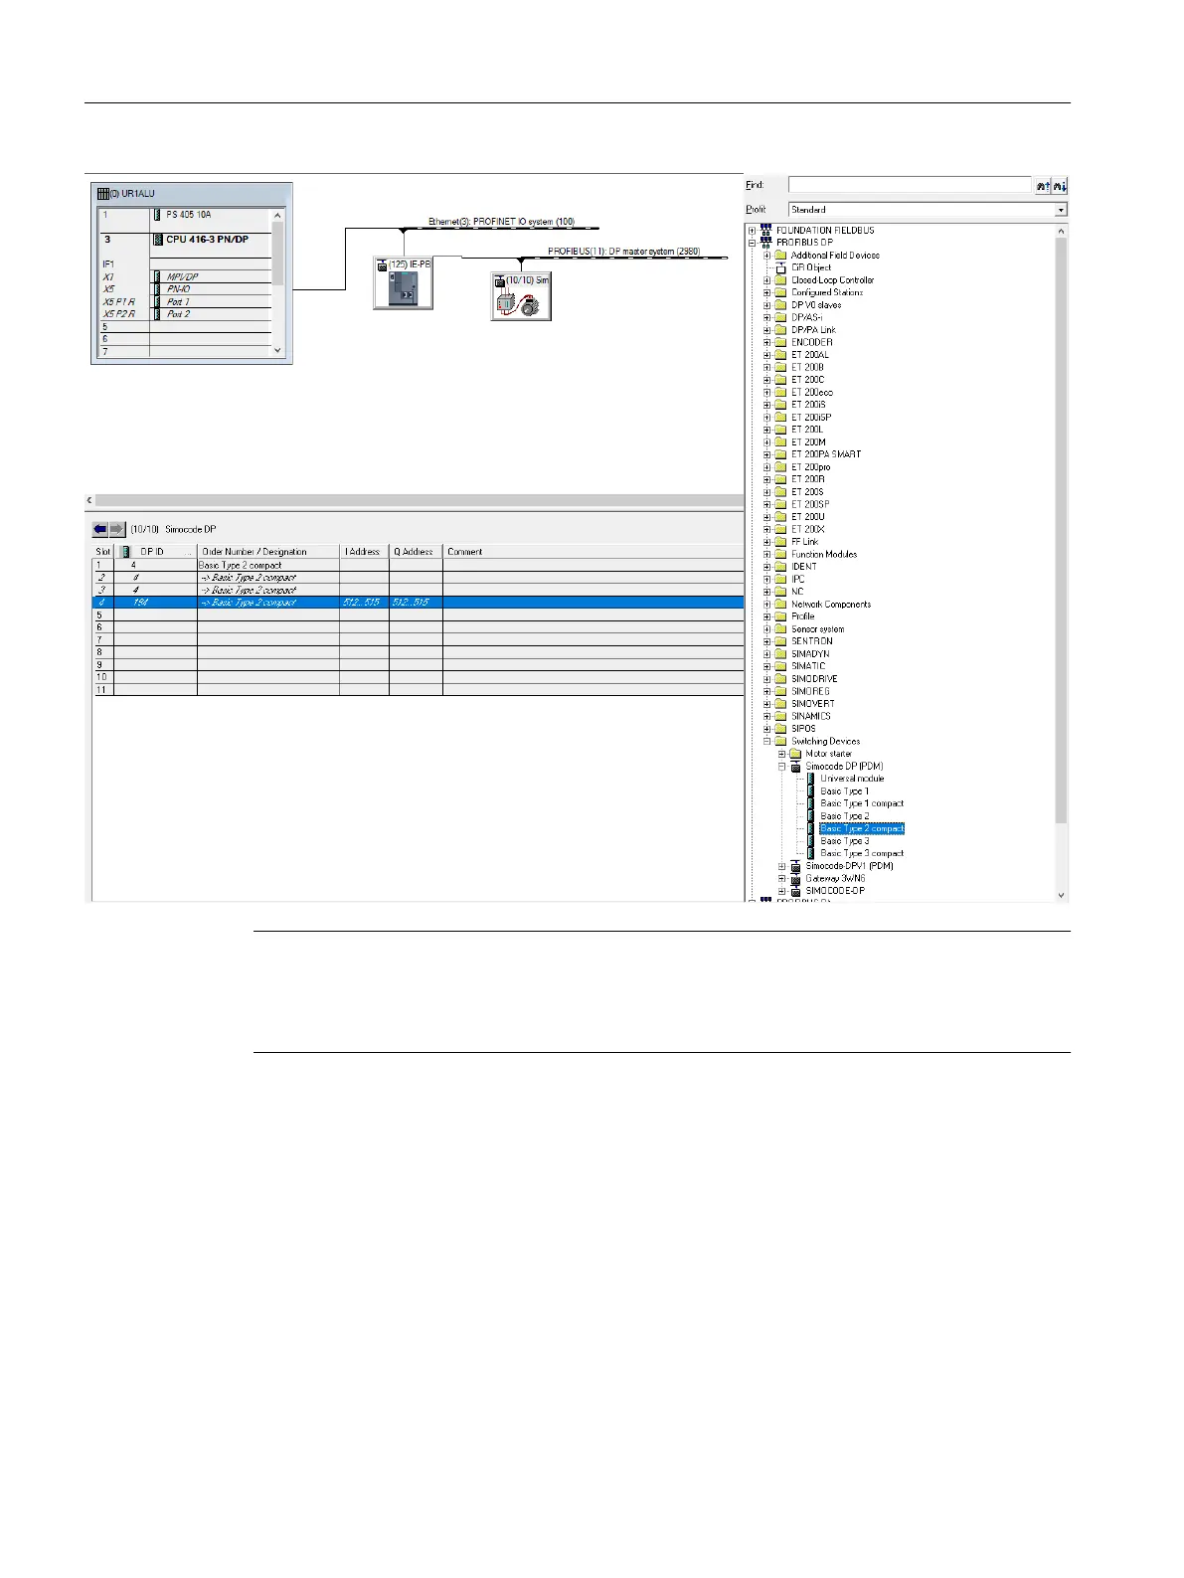Select the IE-PB link device icon (125)
This screenshot has width=1184, height=1578.
point(404,282)
